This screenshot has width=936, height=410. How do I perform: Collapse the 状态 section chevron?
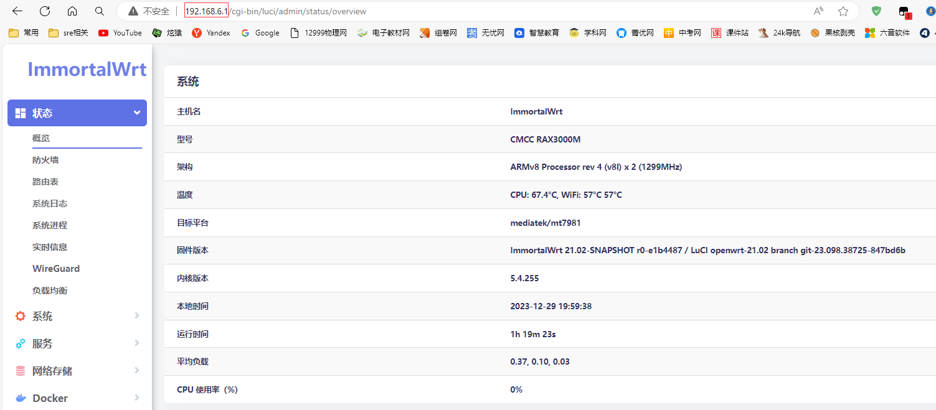[x=136, y=113]
